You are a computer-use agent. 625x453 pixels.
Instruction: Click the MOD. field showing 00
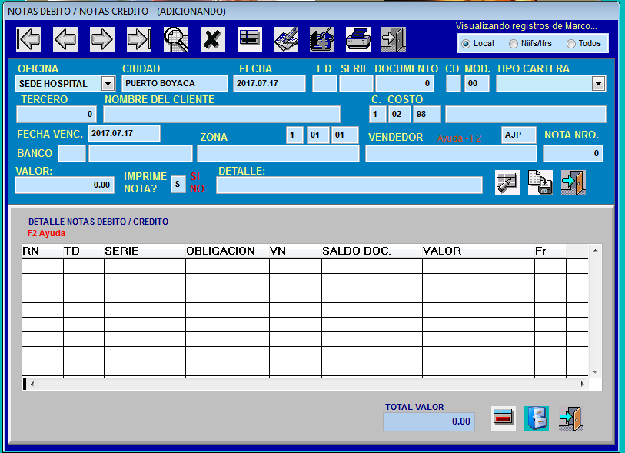pos(477,83)
